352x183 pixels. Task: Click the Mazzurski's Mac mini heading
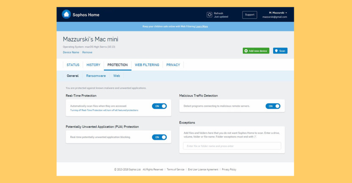[90, 39]
